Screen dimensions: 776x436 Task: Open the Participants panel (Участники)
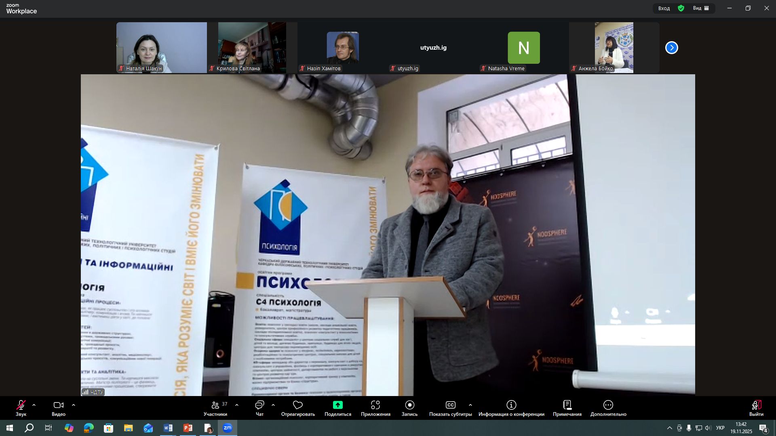[215, 408]
